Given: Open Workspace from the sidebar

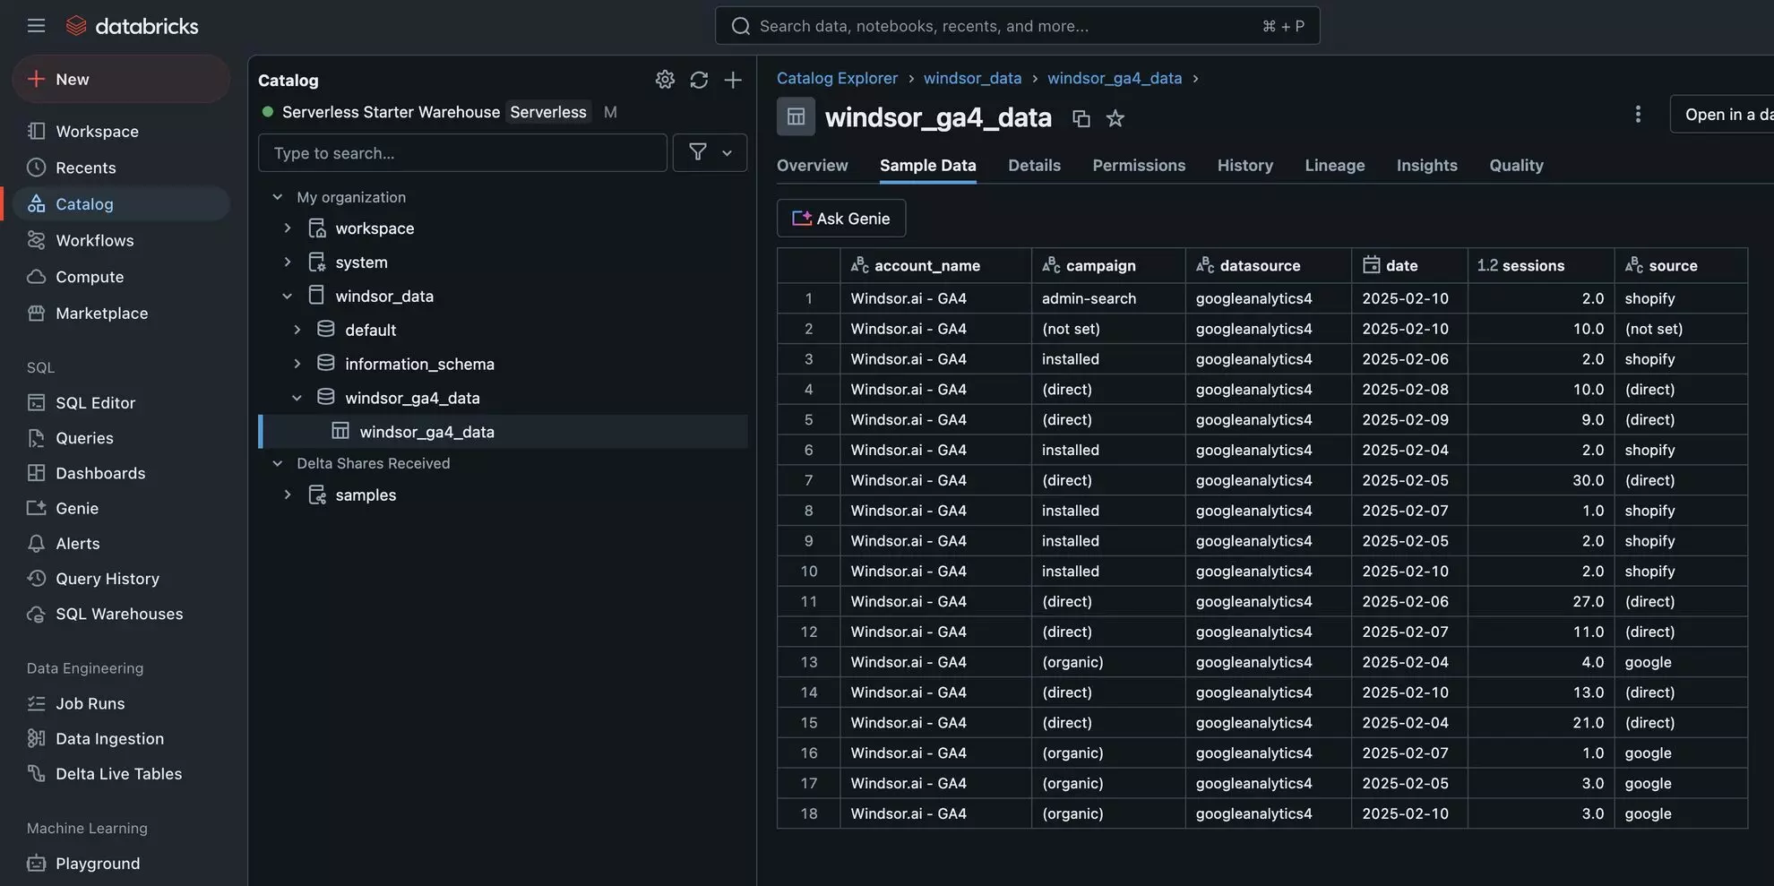Looking at the screenshot, I should click(x=121, y=131).
